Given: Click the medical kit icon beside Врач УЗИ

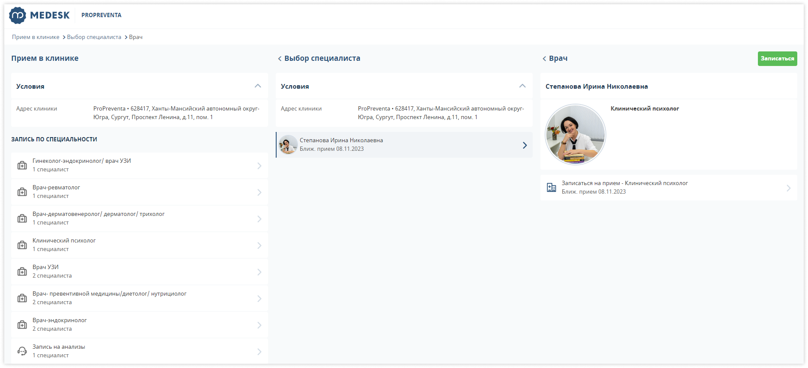Looking at the screenshot, I should (x=22, y=272).
